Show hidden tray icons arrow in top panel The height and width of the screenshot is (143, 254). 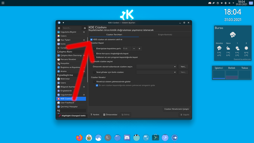click(233, 3)
